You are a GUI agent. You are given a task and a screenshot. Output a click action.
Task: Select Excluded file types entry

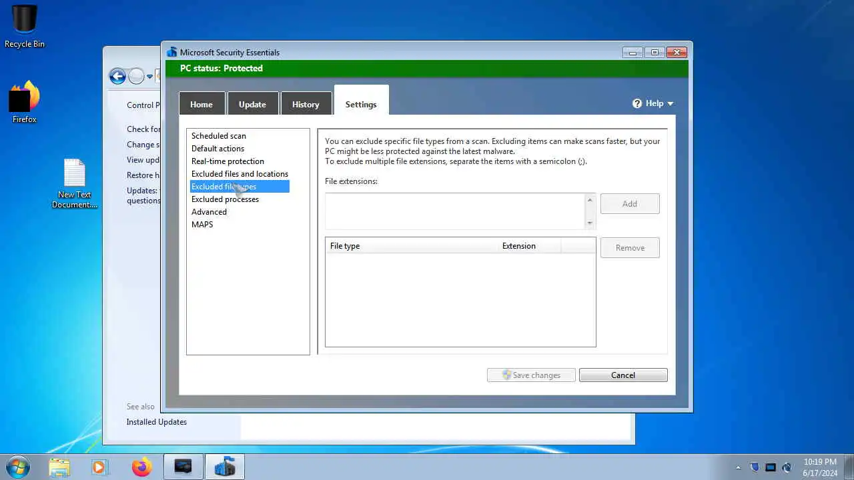click(x=240, y=187)
